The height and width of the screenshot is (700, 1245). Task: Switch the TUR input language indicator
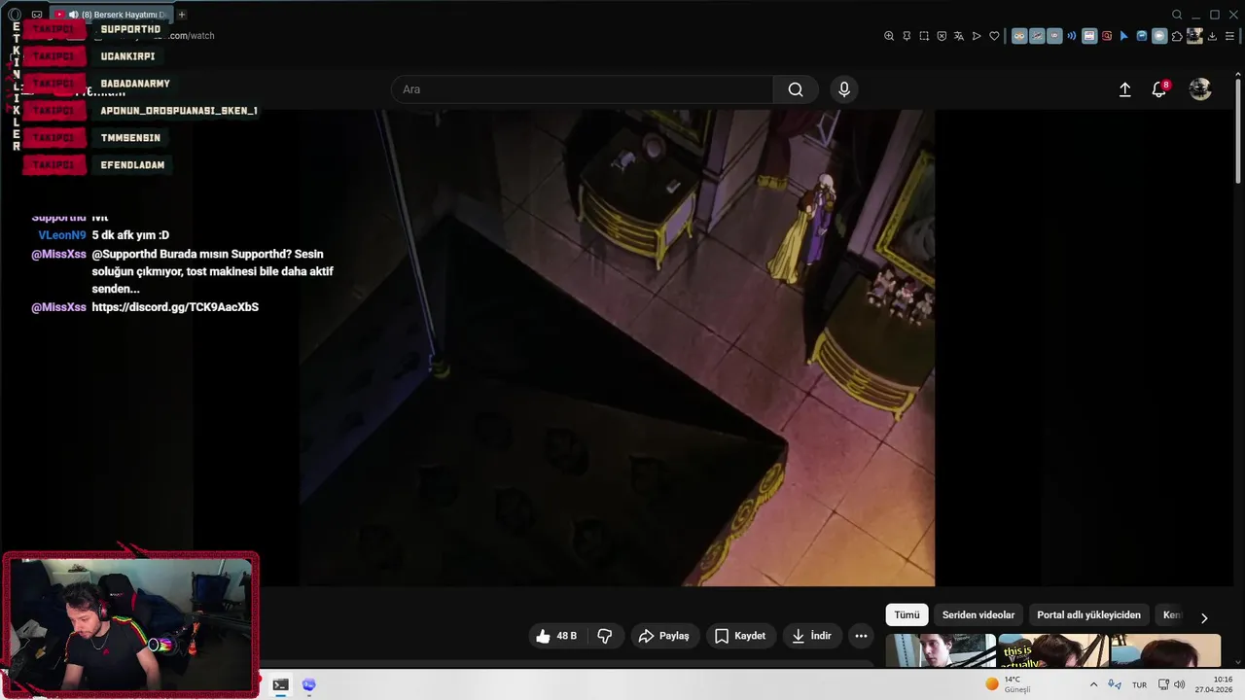pos(1139,684)
